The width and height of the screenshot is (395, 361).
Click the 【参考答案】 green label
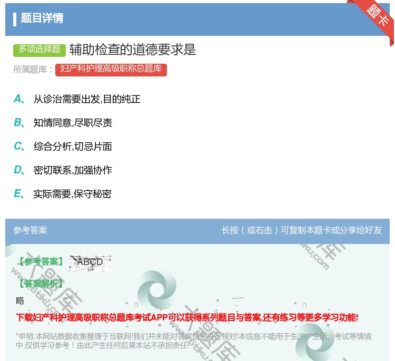tap(41, 262)
